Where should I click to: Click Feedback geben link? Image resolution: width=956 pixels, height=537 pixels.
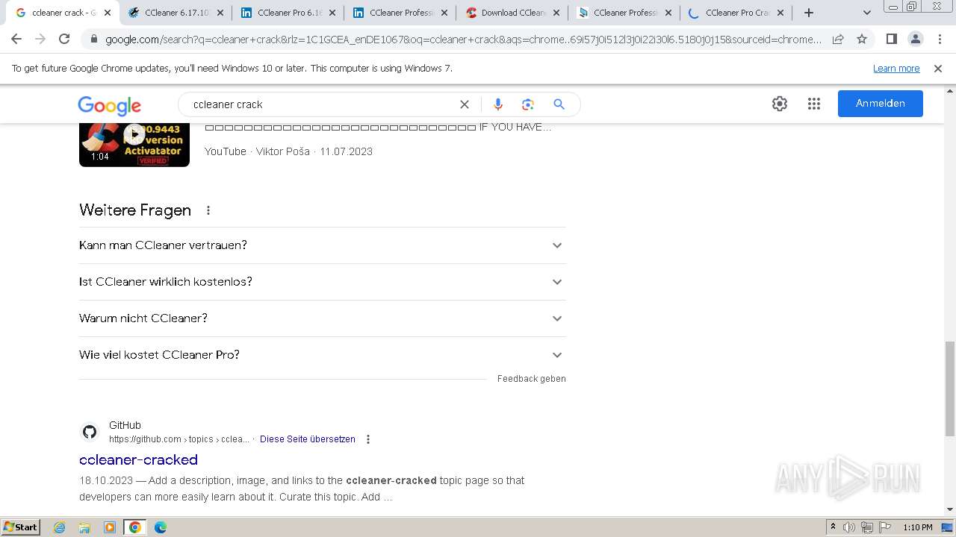tap(532, 379)
